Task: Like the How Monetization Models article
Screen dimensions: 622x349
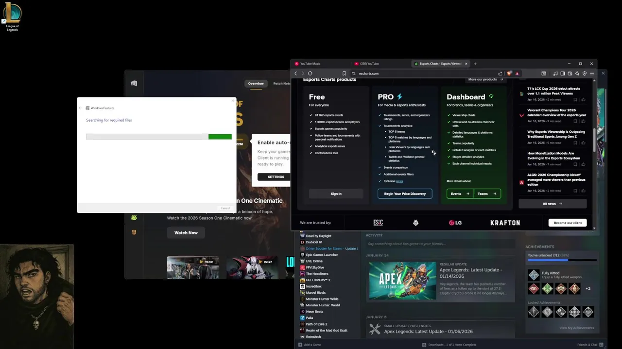Action: (x=583, y=164)
